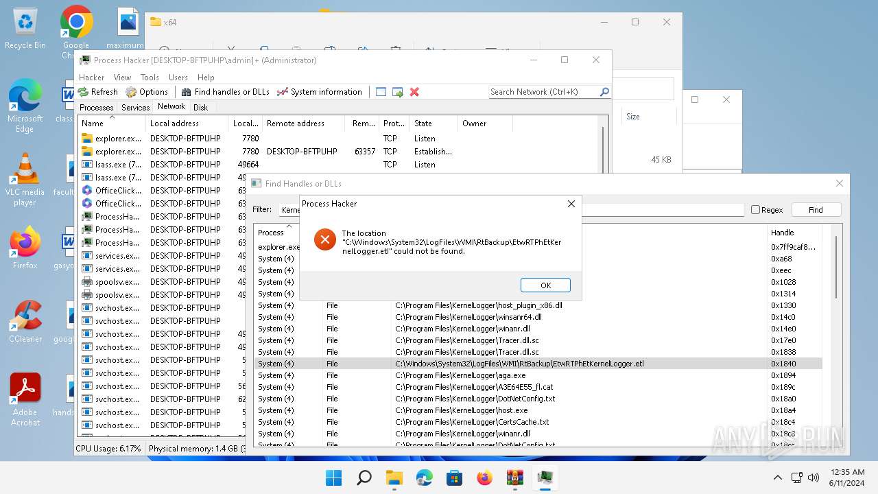
Task: Open Options from Process Hacker toolbar
Action: point(147,91)
